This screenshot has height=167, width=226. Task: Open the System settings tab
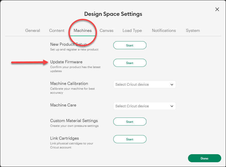(x=193, y=30)
